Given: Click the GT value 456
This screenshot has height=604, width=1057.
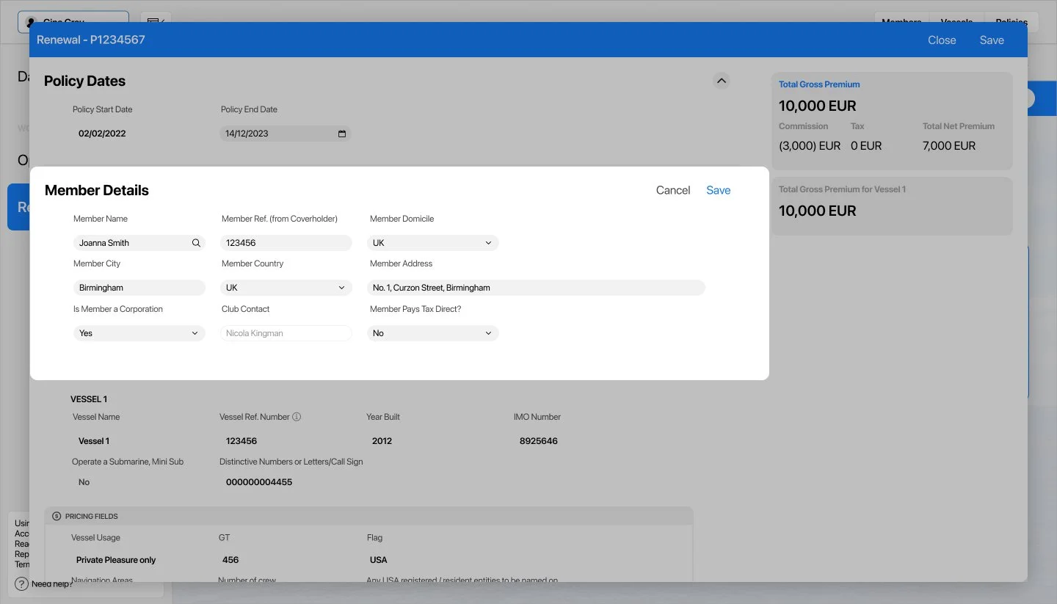Looking at the screenshot, I should point(230,560).
